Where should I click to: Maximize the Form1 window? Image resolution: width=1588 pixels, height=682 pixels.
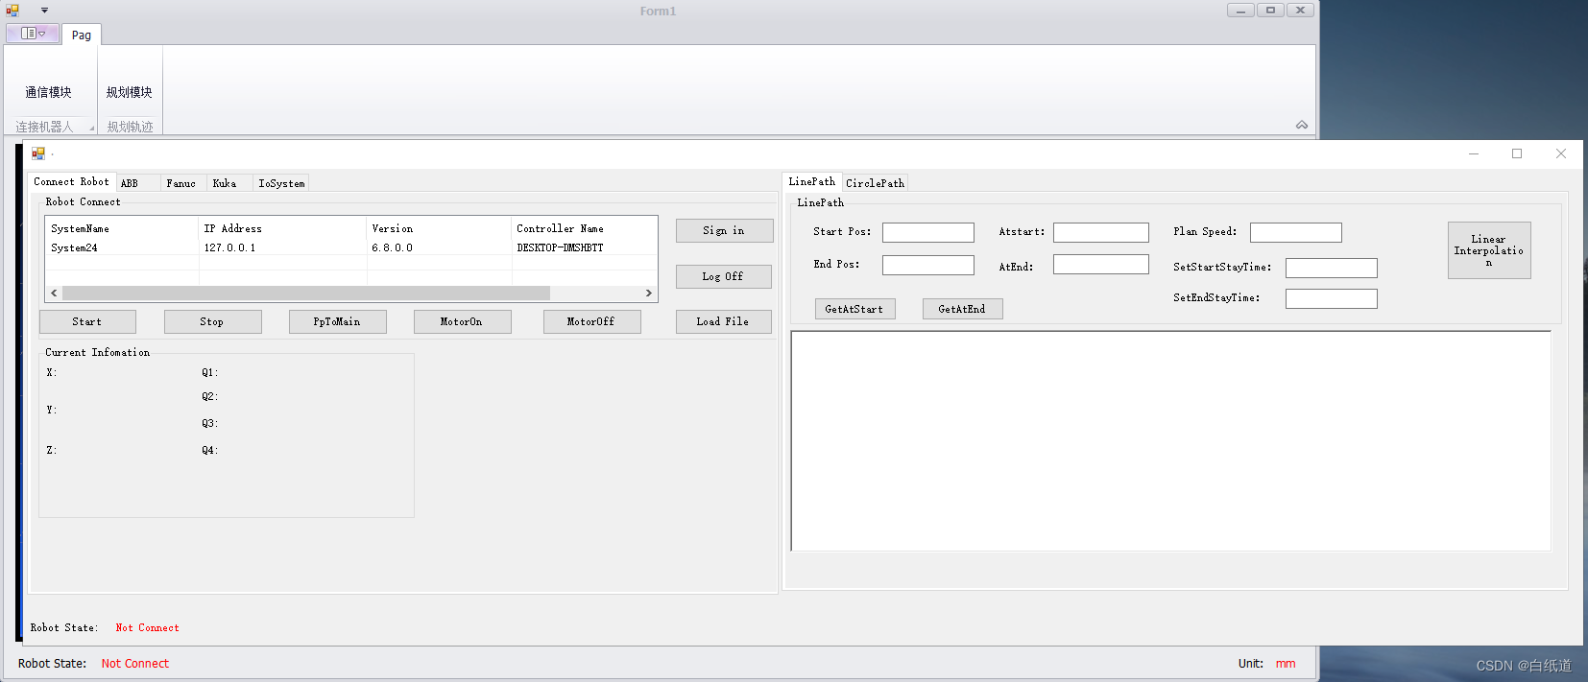tap(1270, 11)
